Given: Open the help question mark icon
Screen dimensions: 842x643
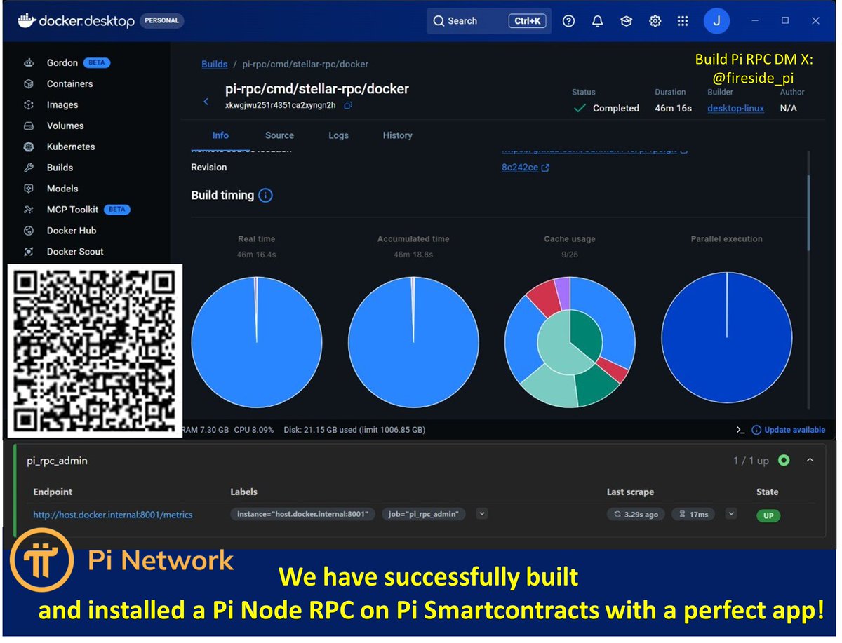Looking at the screenshot, I should [x=569, y=21].
